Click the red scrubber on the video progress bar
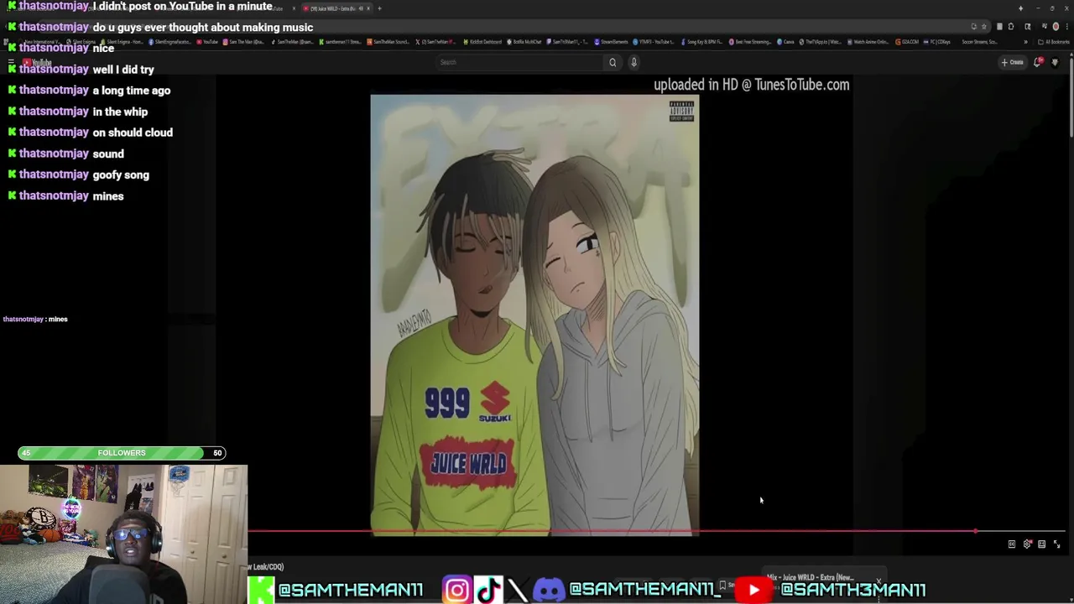Viewport: 1074px width, 604px height. coord(975,531)
